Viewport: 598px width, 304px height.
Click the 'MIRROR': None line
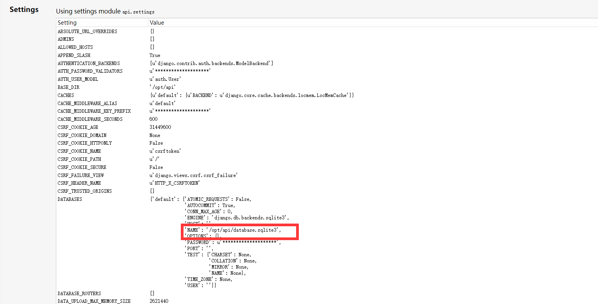pyautogui.click(x=229, y=267)
